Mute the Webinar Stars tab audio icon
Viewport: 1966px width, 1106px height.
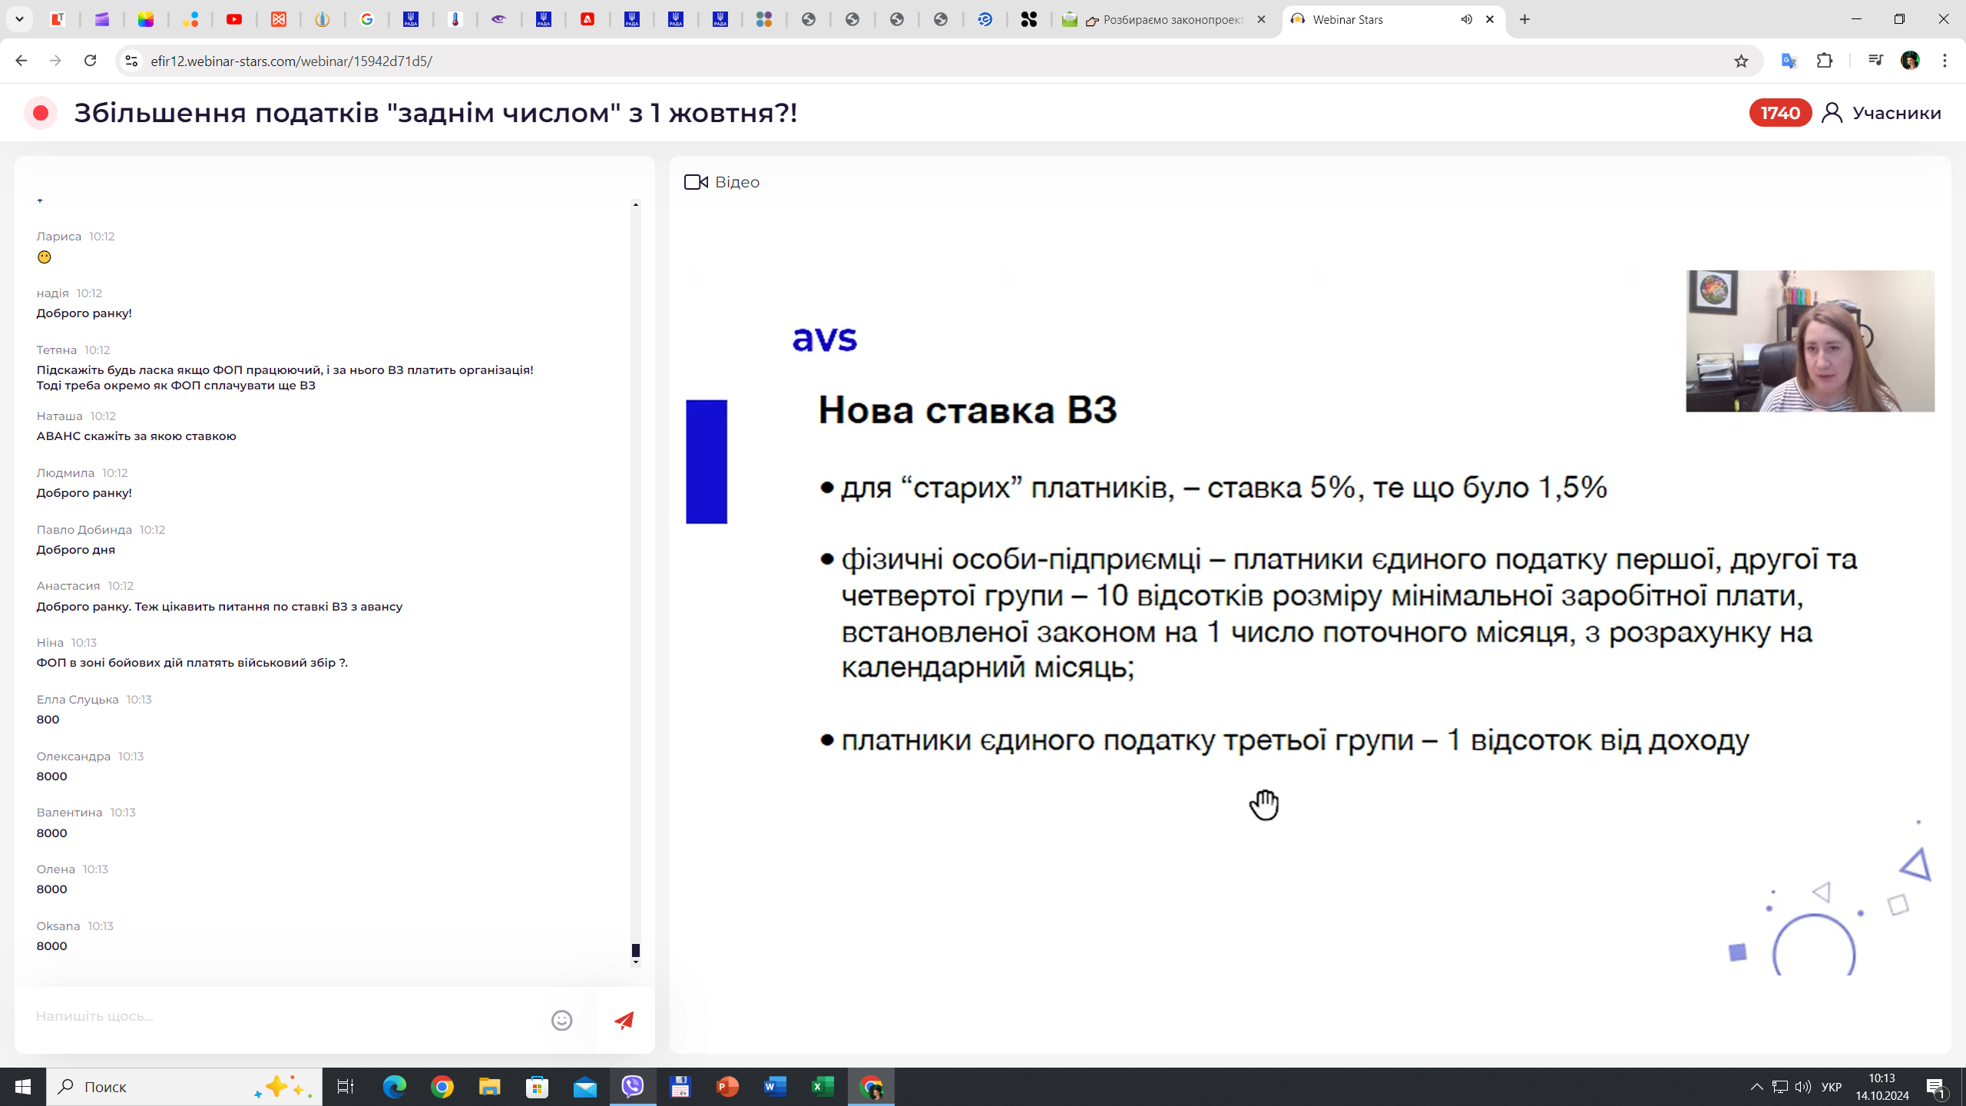tap(1467, 19)
